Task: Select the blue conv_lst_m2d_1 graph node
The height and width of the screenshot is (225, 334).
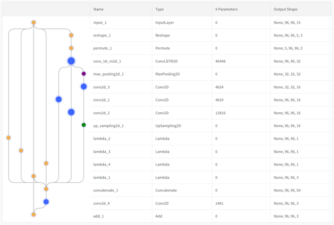Action: point(71,61)
